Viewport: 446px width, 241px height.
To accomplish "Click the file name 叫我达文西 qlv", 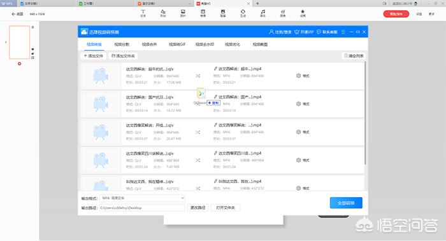I will click(150, 181).
